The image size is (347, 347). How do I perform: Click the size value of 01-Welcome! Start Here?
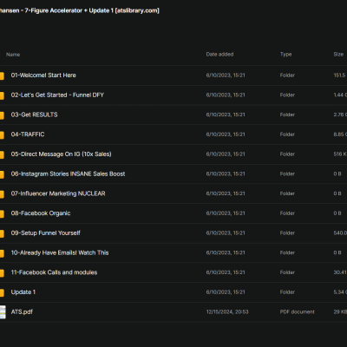340,75
